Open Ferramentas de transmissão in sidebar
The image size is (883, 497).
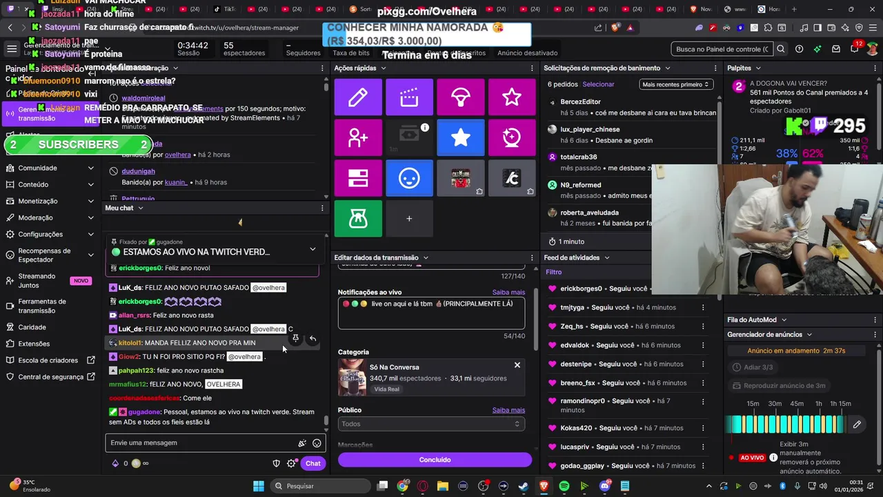[50, 306]
